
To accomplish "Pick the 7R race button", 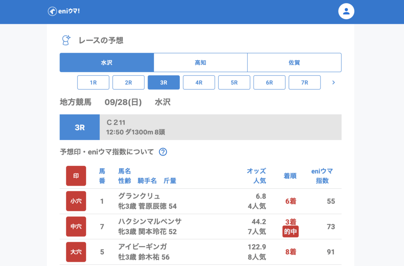I will click(305, 82).
